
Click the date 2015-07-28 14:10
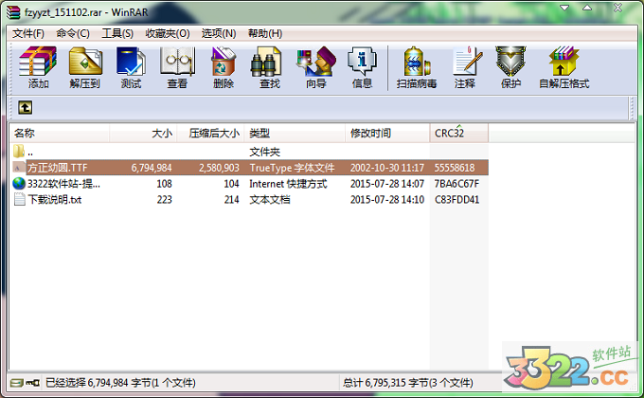[387, 200]
